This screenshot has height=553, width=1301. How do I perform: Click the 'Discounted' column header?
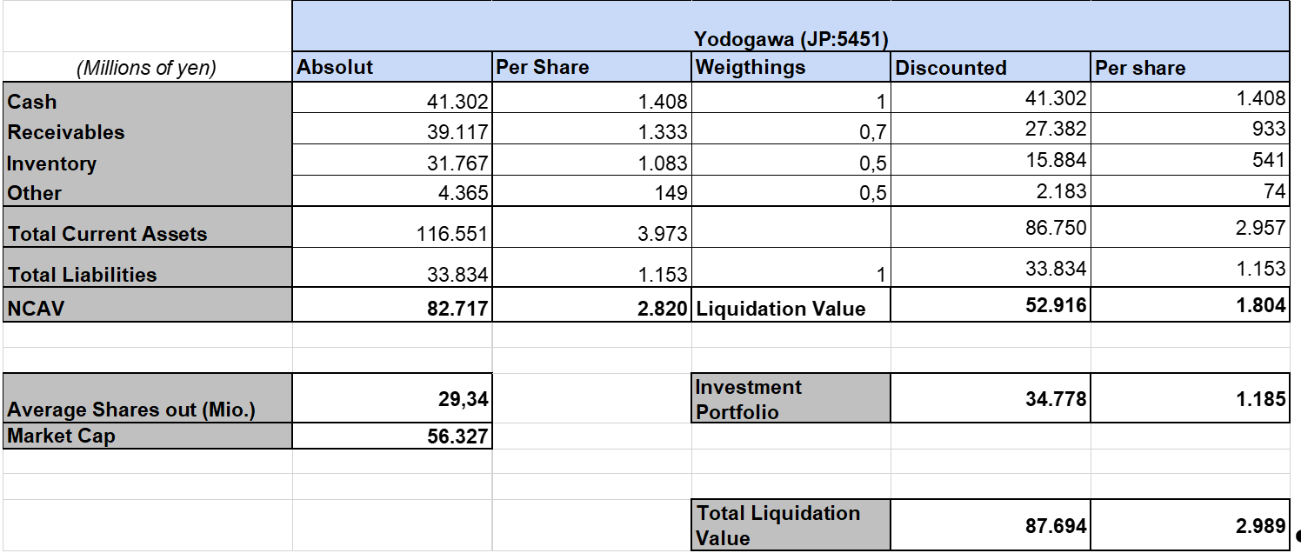pyautogui.click(x=991, y=68)
